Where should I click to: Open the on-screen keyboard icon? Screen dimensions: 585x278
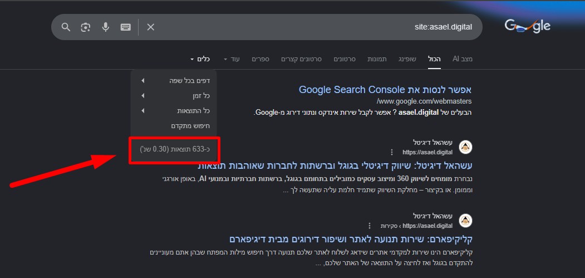coord(126,27)
